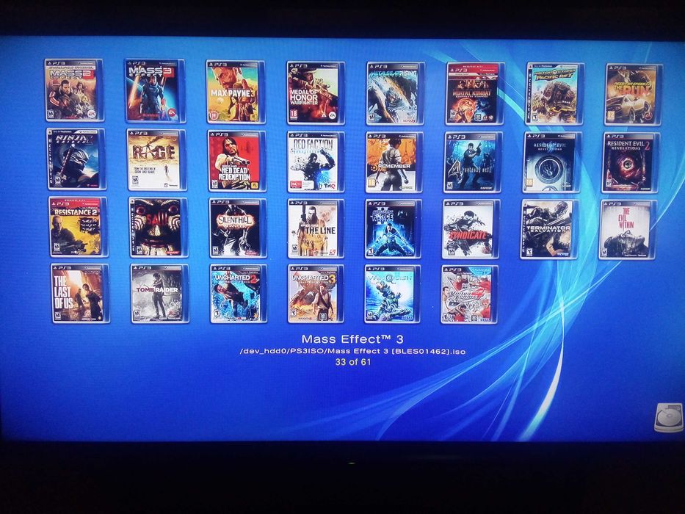The height and width of the screenshot is (514, 685).
Task: Choose Need for Speed The Run cover
Action: (633, 95)
